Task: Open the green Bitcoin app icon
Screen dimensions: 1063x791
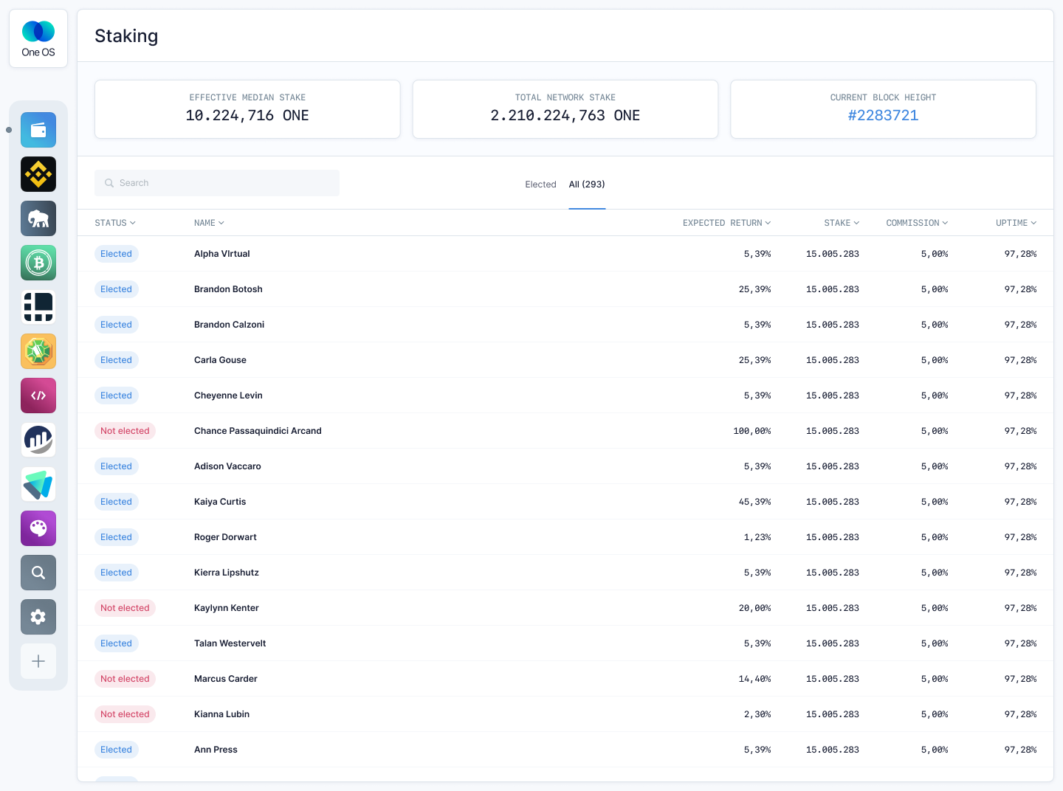Action: point(38,263)
